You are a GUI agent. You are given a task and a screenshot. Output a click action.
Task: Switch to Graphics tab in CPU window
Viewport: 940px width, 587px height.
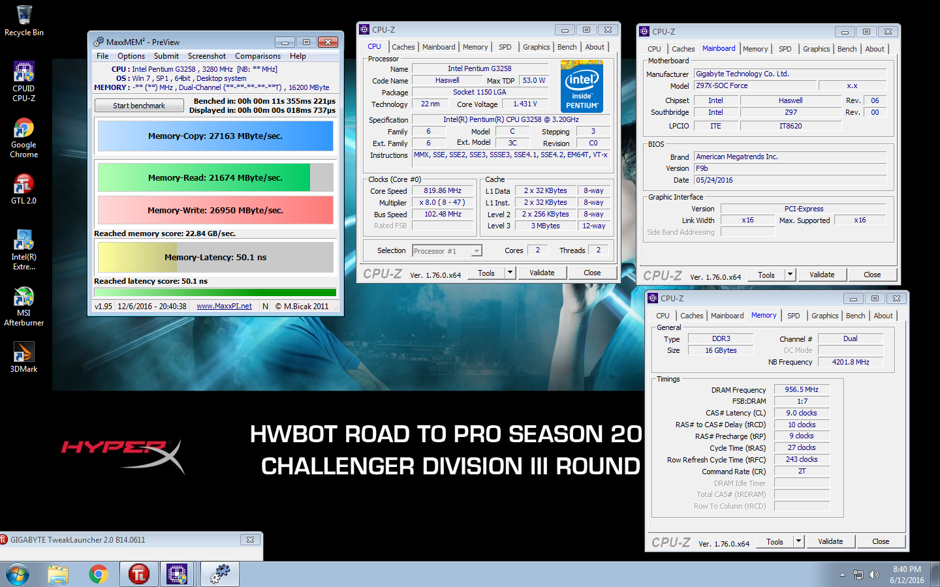(537, 47)
